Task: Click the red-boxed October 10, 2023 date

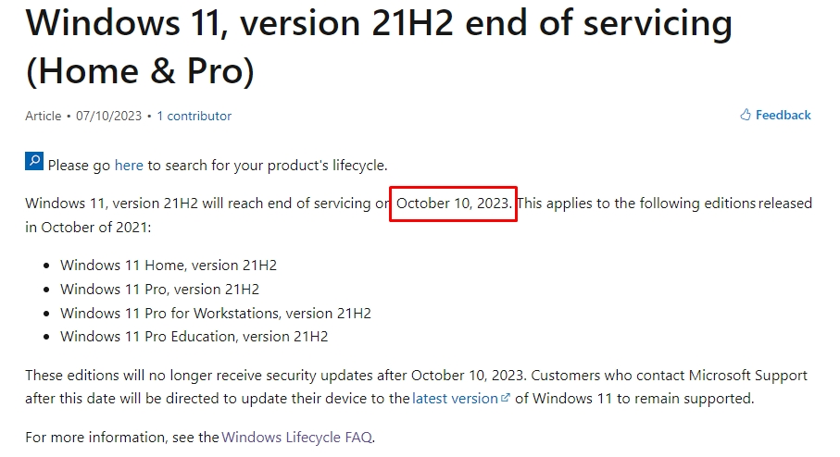Action: 453,203
